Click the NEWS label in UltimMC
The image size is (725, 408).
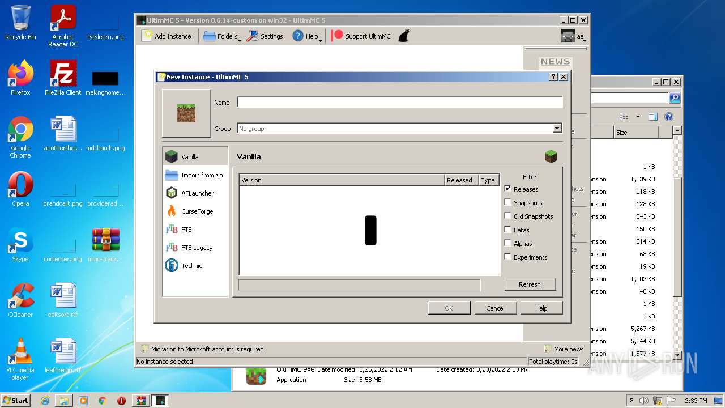click(555, 62)
